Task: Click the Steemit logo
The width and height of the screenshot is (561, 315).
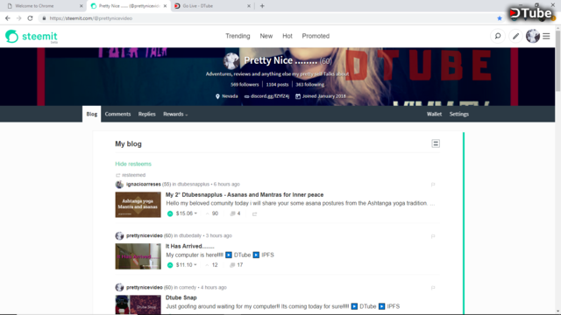Action: click(32, 37)
